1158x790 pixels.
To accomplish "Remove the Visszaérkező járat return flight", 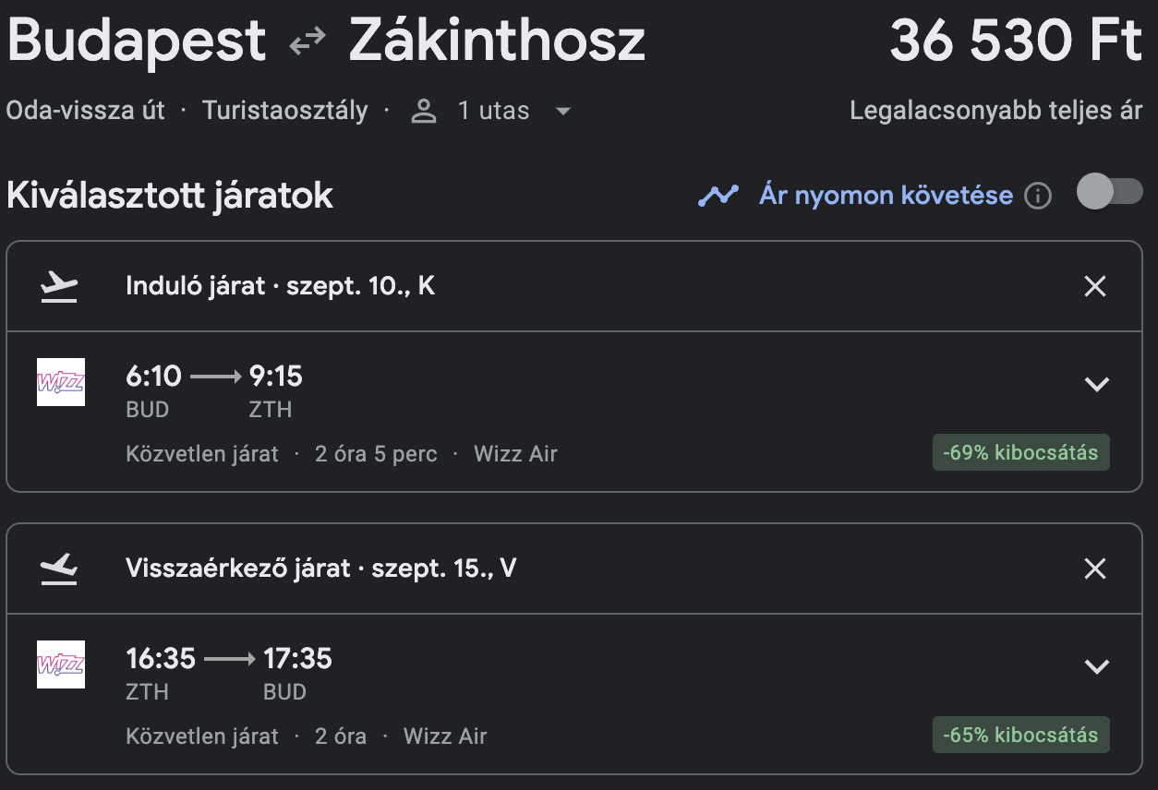I will [1095, 569].
